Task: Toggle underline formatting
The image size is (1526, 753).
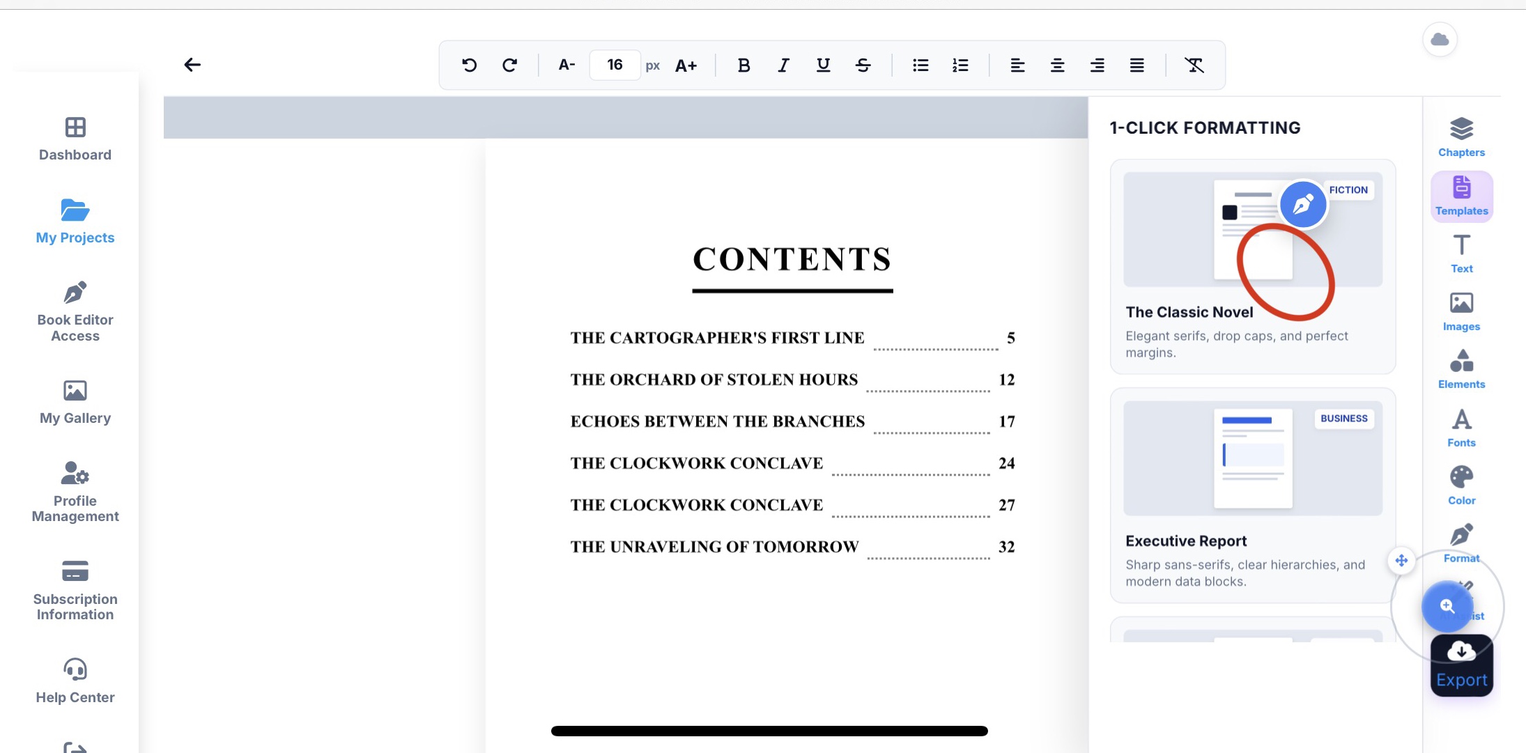Action: tap(823, 65)
